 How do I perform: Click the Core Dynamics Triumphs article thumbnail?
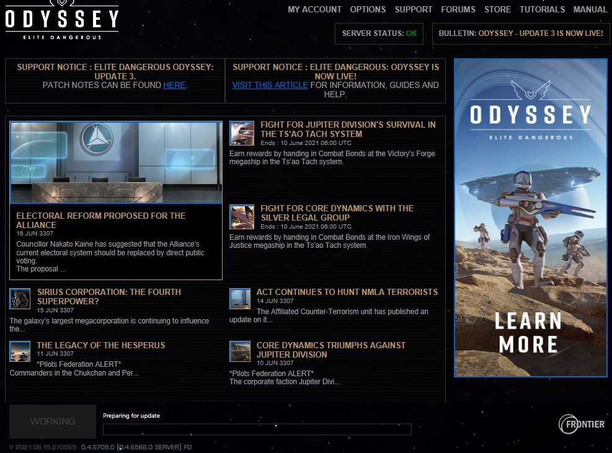pyautogui.click(x=239, y=351)
